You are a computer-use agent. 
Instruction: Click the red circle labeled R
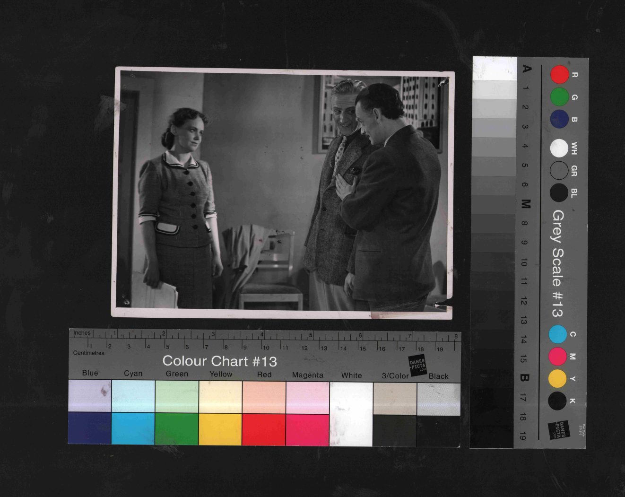559,75
